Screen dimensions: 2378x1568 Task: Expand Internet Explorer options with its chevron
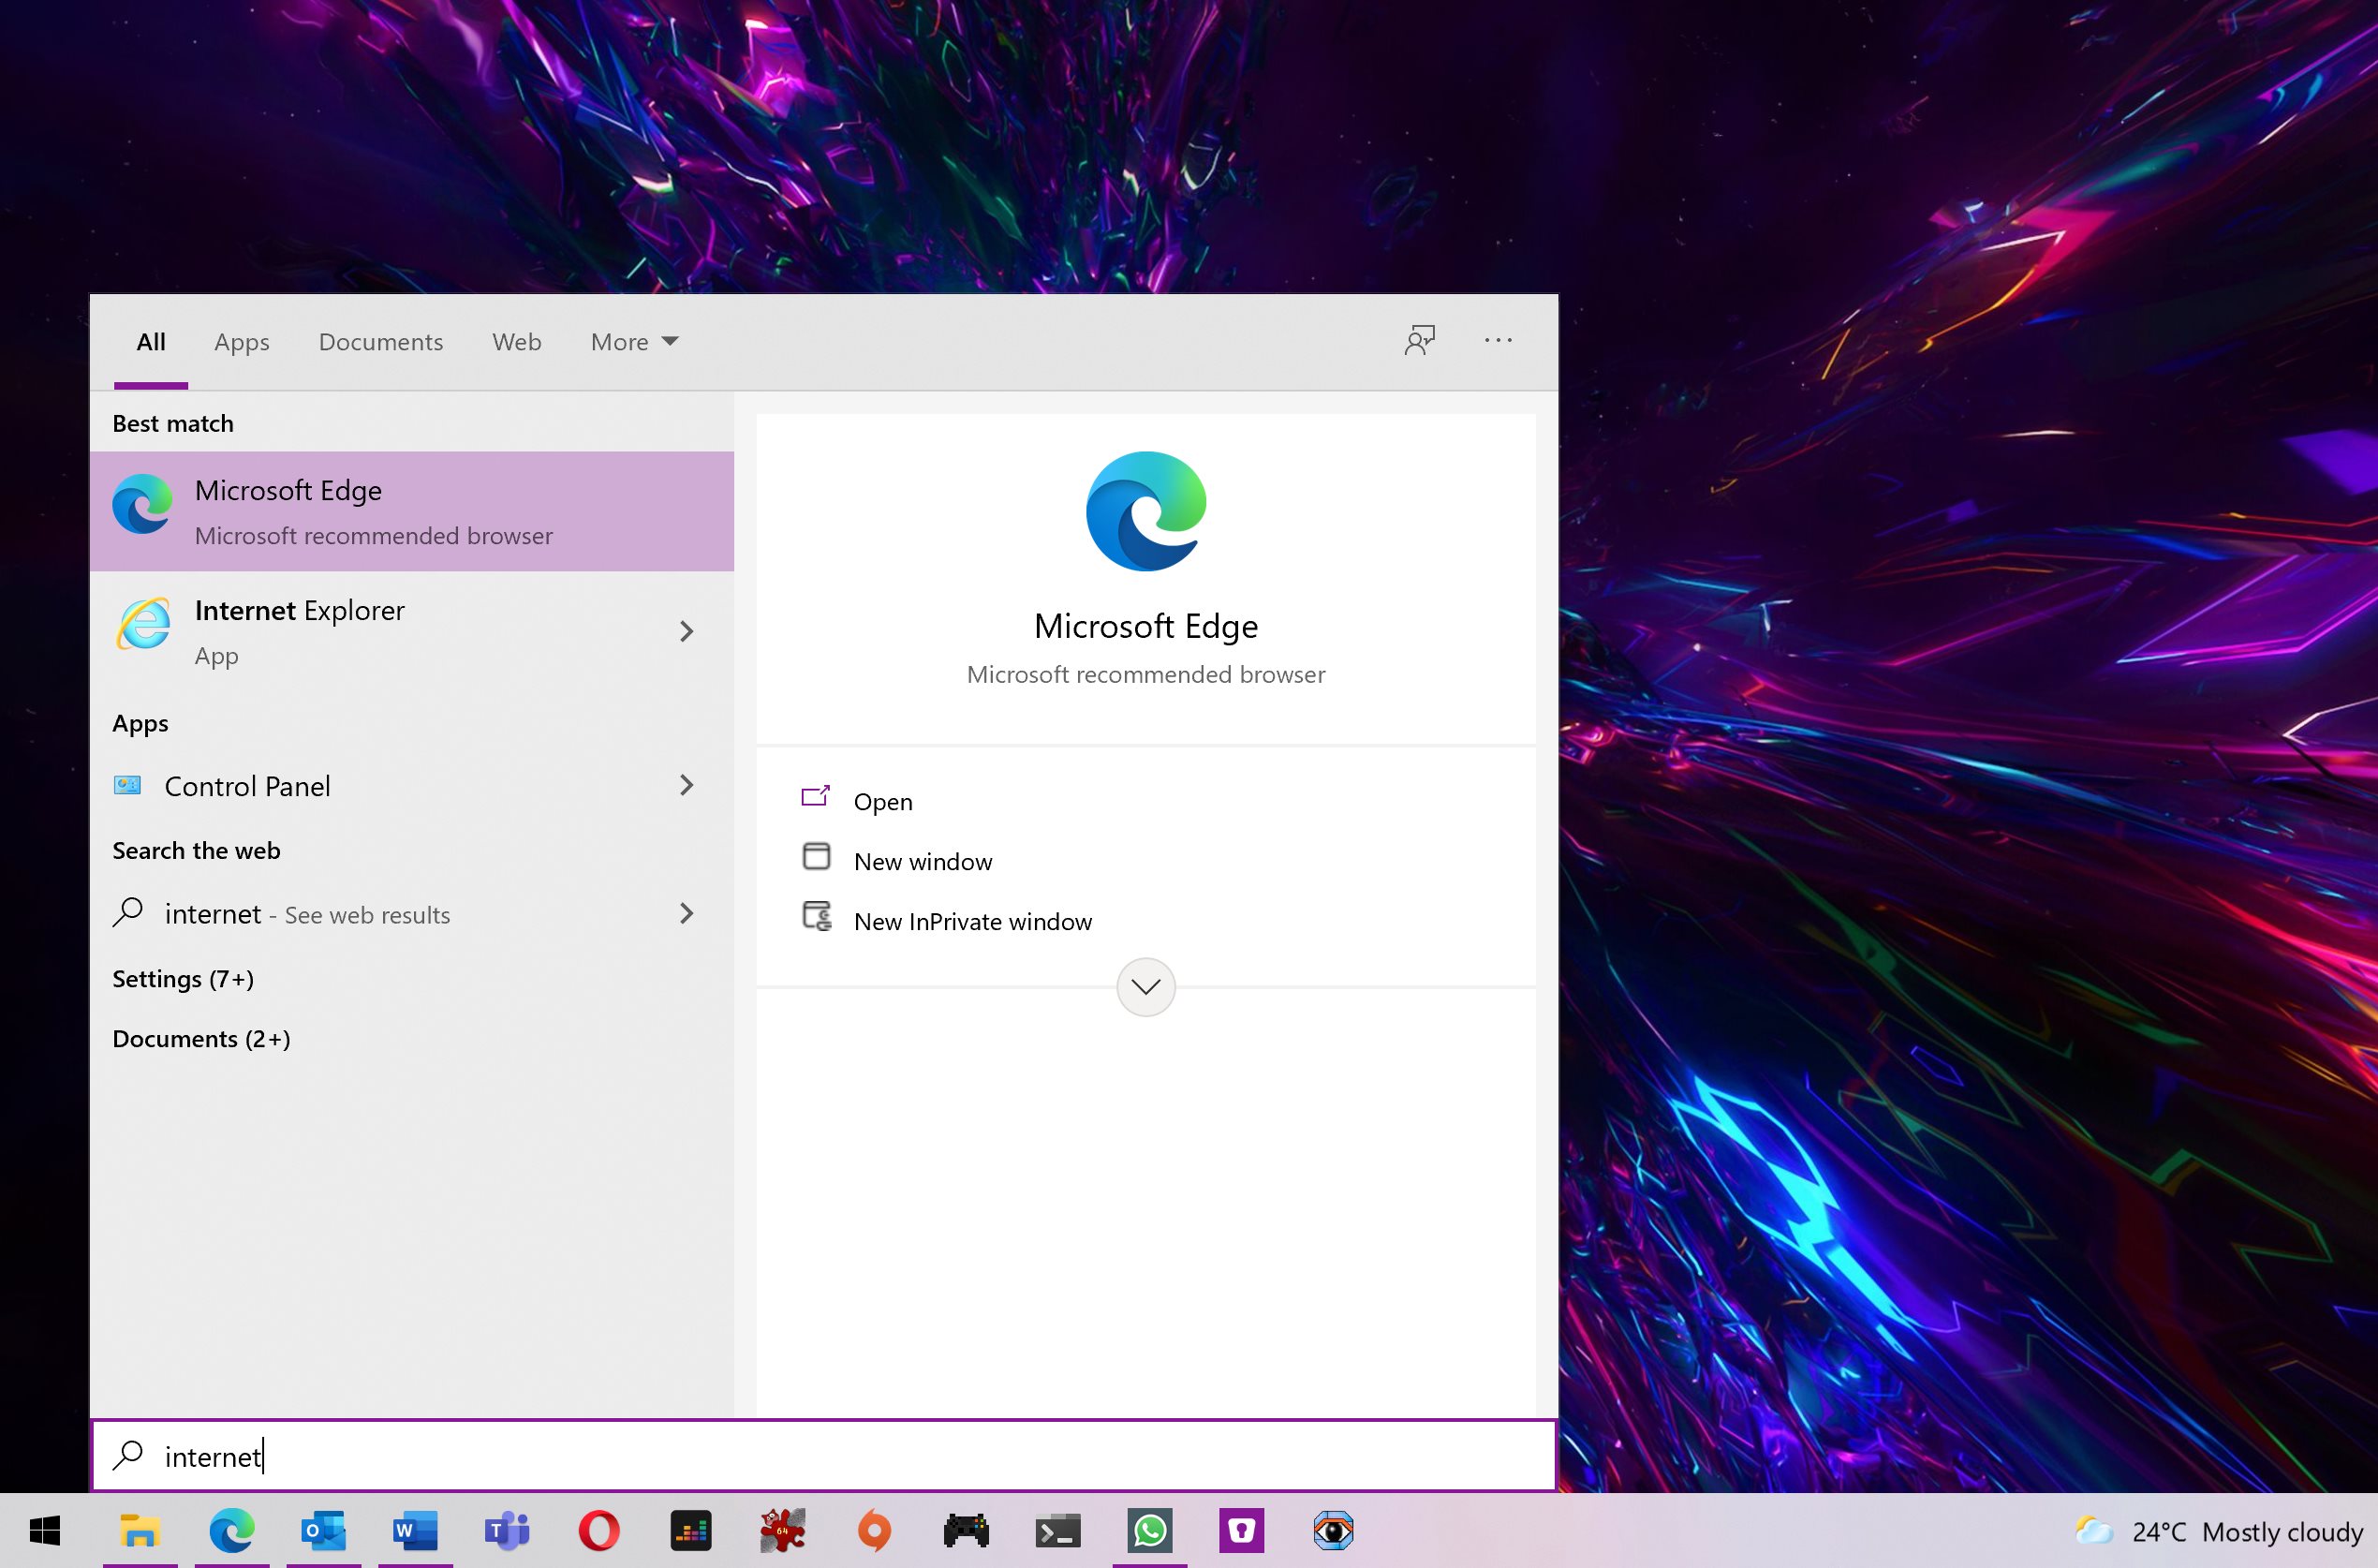(x=687, y=631)
